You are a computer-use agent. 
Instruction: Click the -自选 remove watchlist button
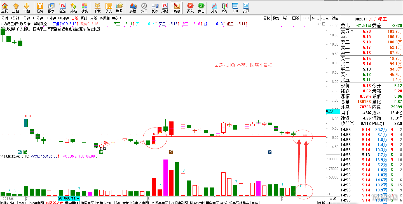[x=325, y=18]
